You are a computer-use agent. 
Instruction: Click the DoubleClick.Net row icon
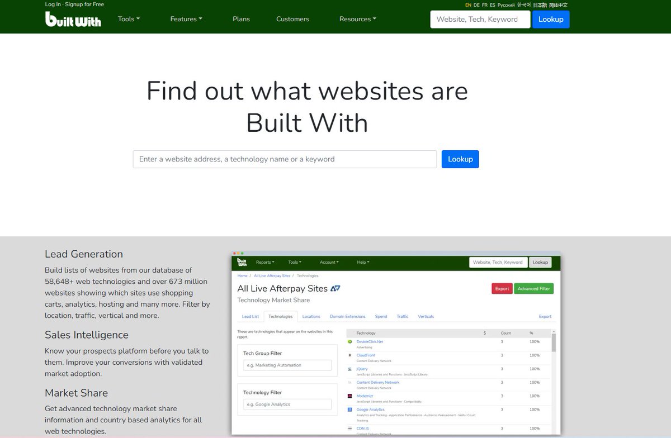point(349,341)
